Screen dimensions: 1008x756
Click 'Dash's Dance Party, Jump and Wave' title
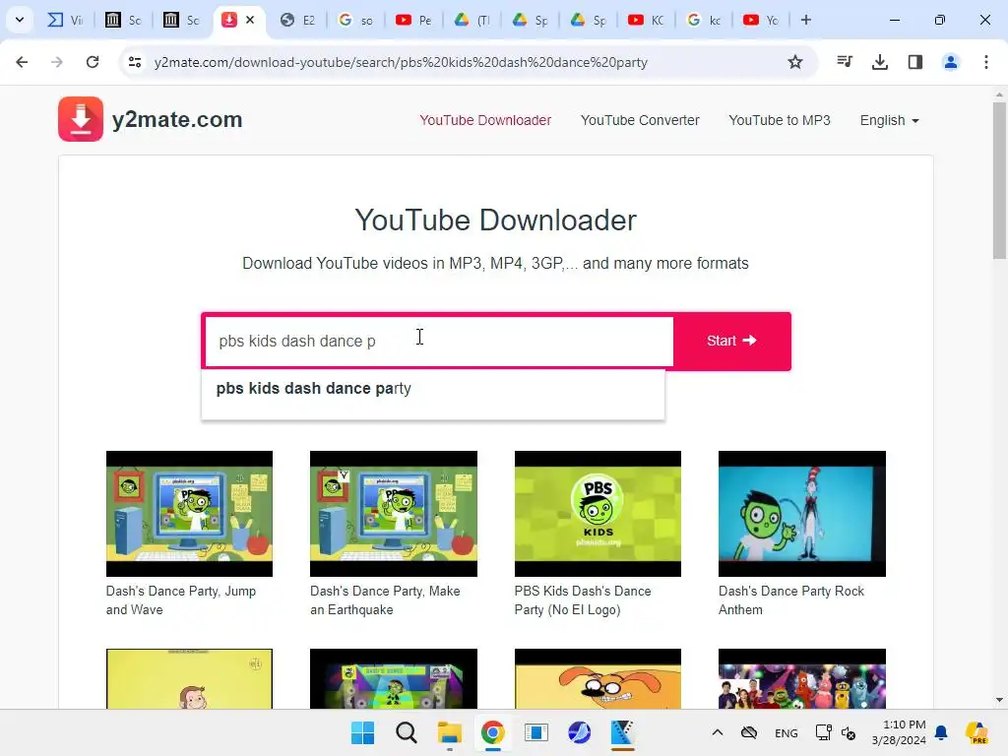181,599
